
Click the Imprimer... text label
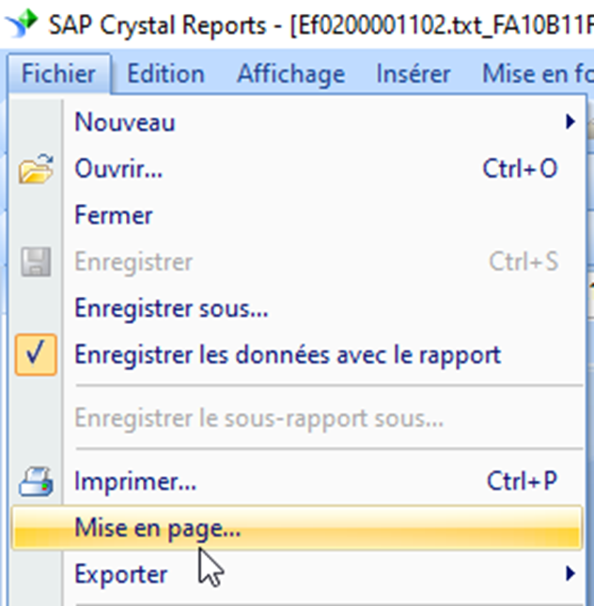(x=135, y=483)
